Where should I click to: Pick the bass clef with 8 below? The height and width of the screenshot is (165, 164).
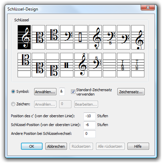(109, 37)
